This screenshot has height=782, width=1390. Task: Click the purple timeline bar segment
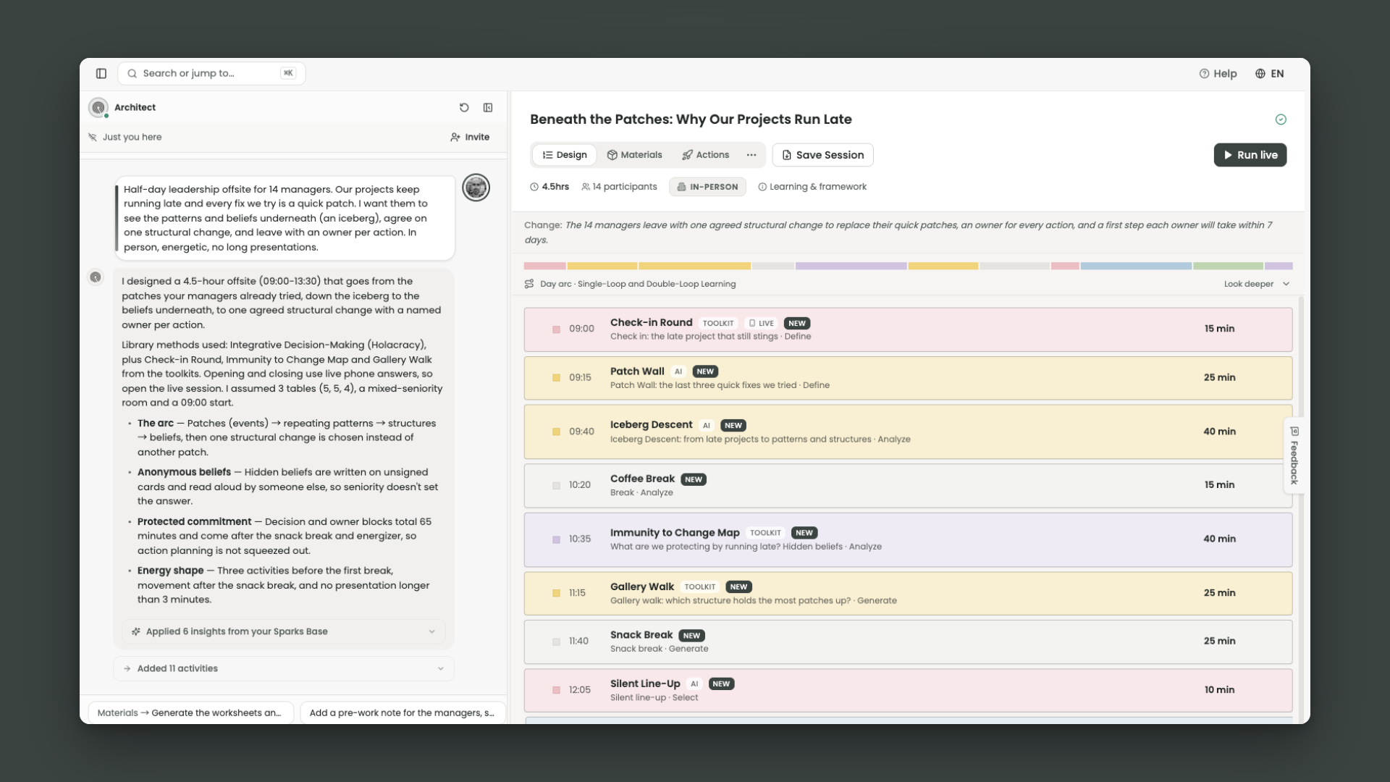click(851, 266)
